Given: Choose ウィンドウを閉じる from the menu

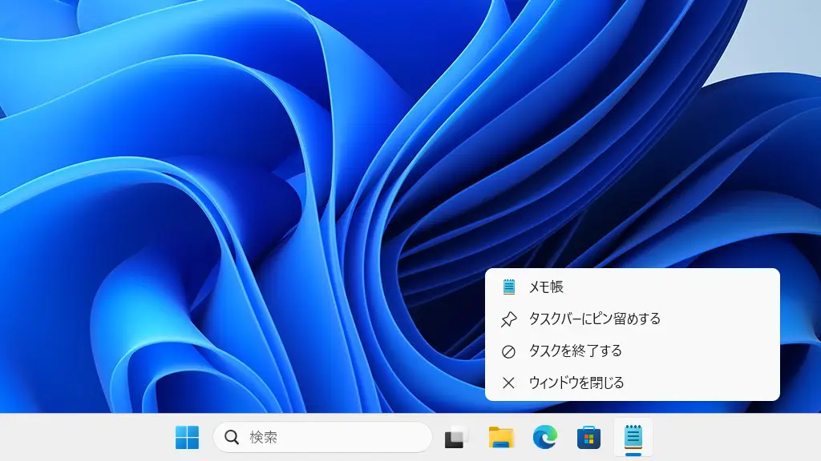Looking at the screenshot, I should pos(576,383).
